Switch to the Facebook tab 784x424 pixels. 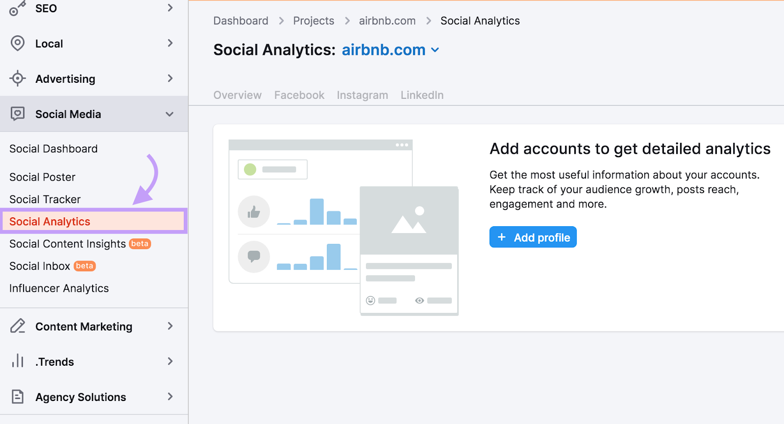(299, 95)
